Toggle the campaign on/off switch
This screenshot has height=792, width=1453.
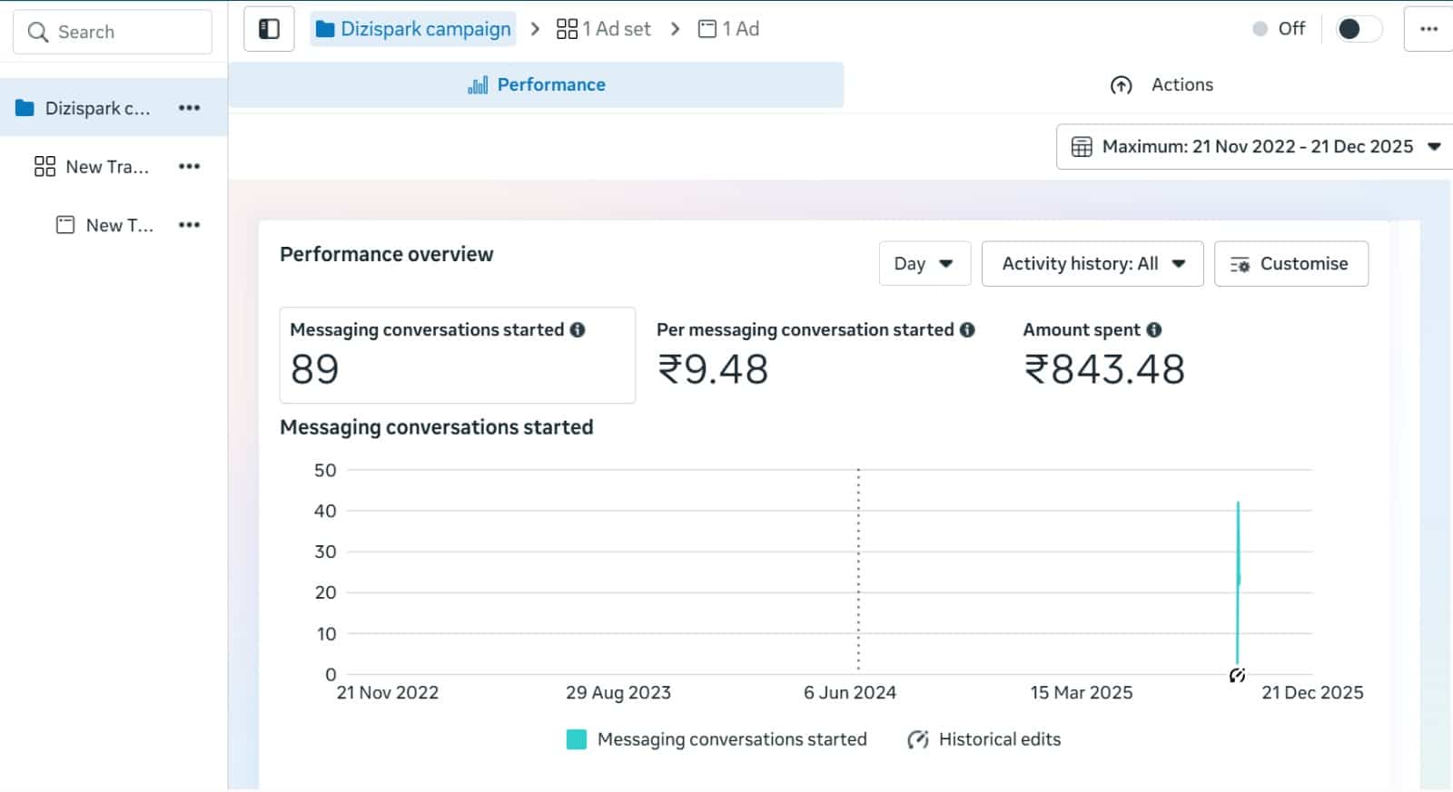pos(1358,29)
